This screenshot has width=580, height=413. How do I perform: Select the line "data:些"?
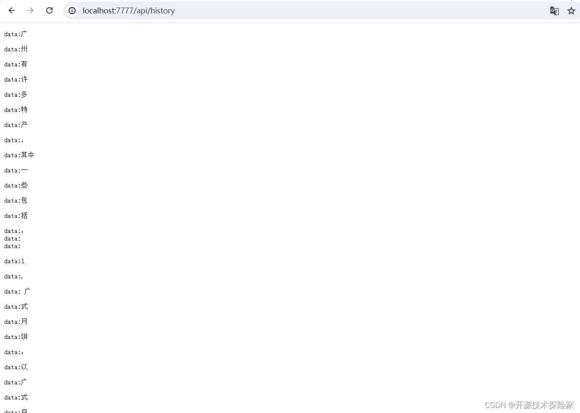(16, 185)
